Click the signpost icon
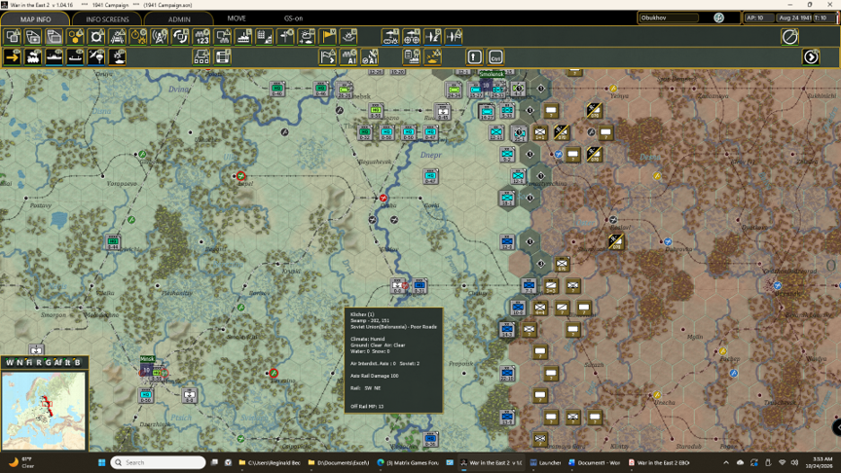The image size is (841, 473). coord(285,36)
